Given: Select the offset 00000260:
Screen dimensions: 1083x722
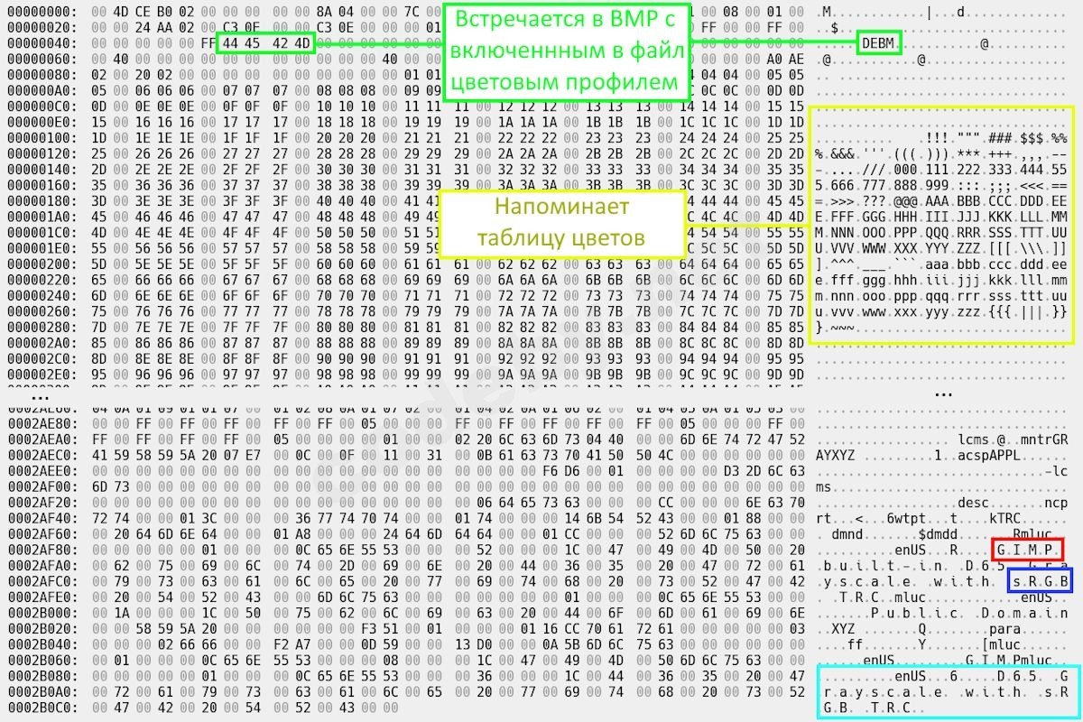Looking at the screenshot, I should coord(42,311).
